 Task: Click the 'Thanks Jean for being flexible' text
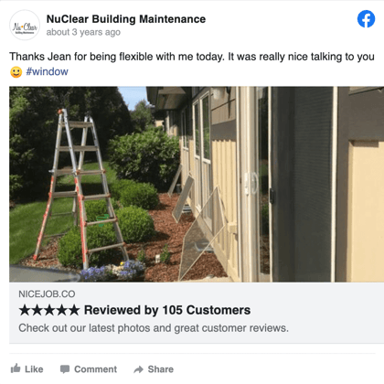pyautogui.click(x=192, y=57)
